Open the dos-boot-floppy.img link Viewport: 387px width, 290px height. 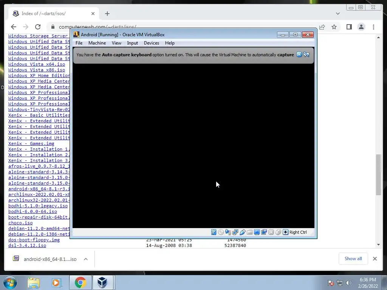pyautogui.click(x=34, y=240)
